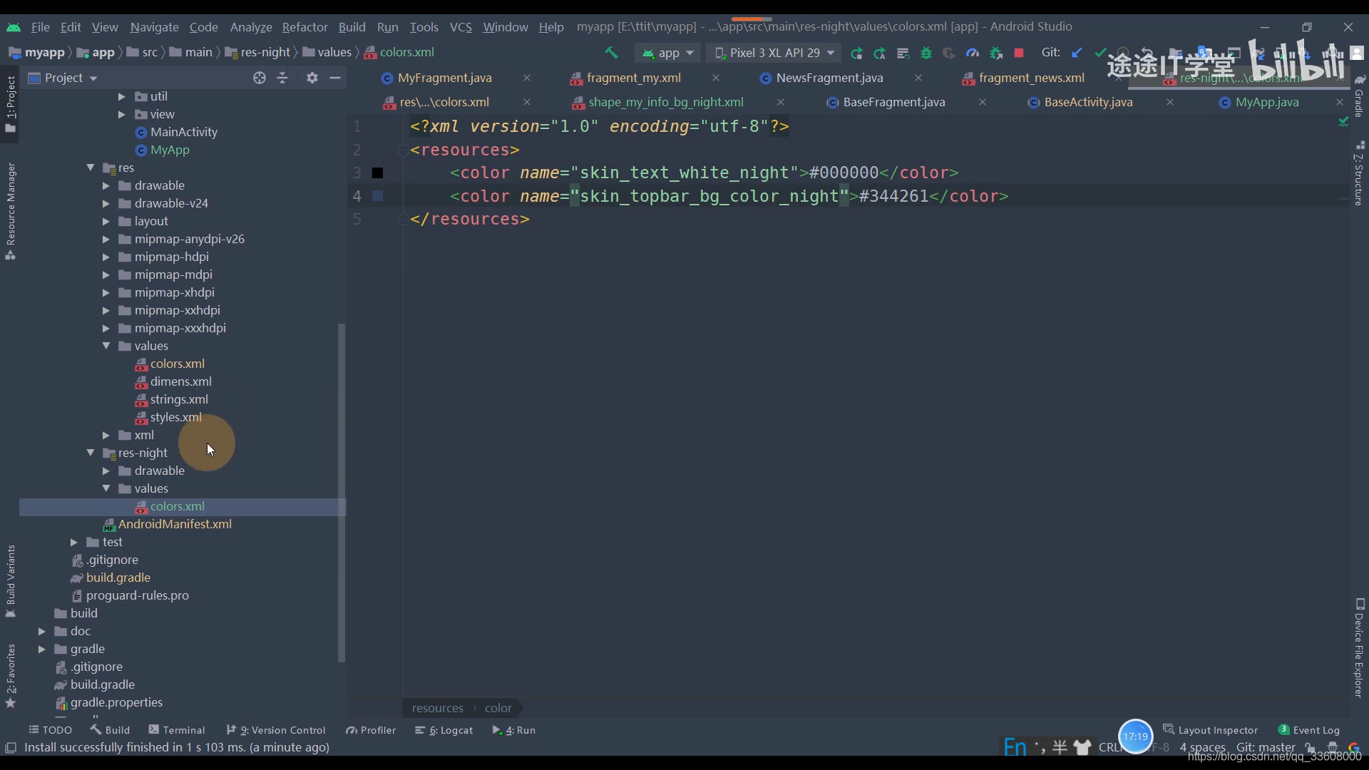The height and width of the screenshot is (770, 1369).
Task: Toggle the 1: Project side tool tab
Action: coord(11,103)
